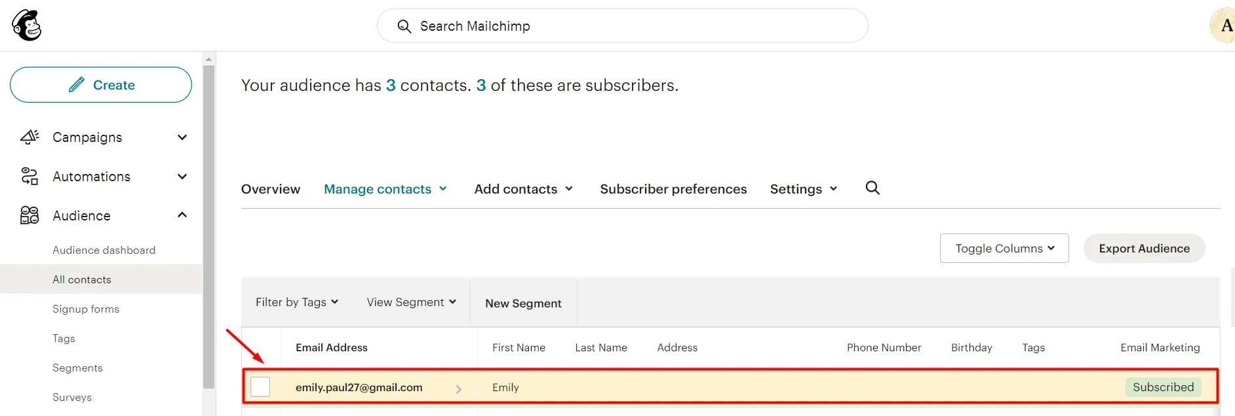Viewport: 1235px width, 416px height.
Task: Click the Export Audience button
Action: pos(1144,249)
